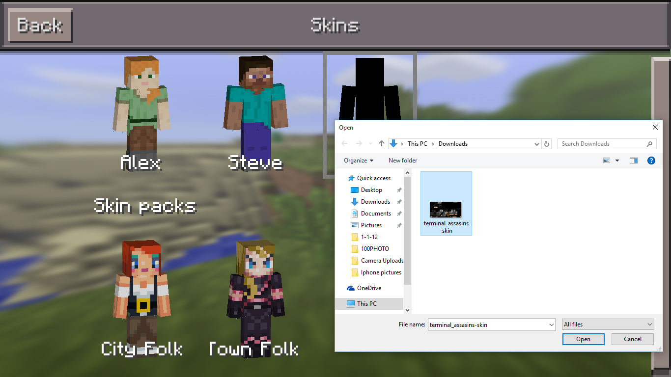Viewport: 671px width, 377px height.
Task: Cancel the Open file dialog
Action: tap(633, 339)
